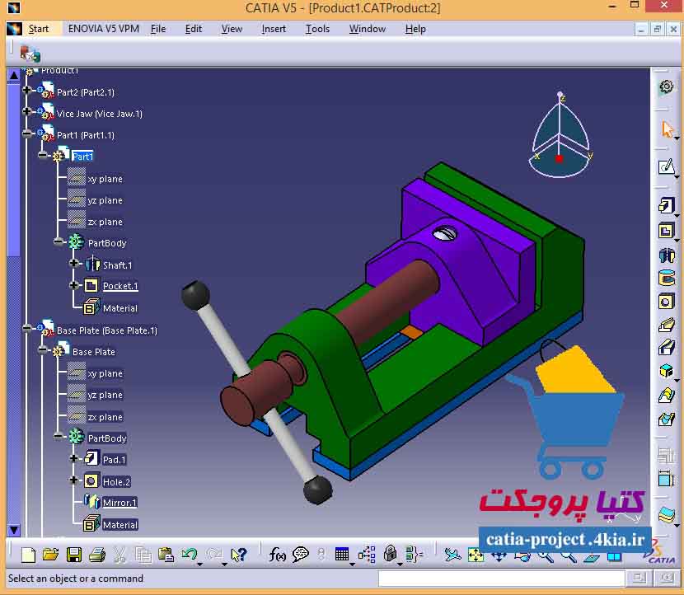Open the Formula f(x) editor
The height and width of the screenshot is (595, 684).
277,555
